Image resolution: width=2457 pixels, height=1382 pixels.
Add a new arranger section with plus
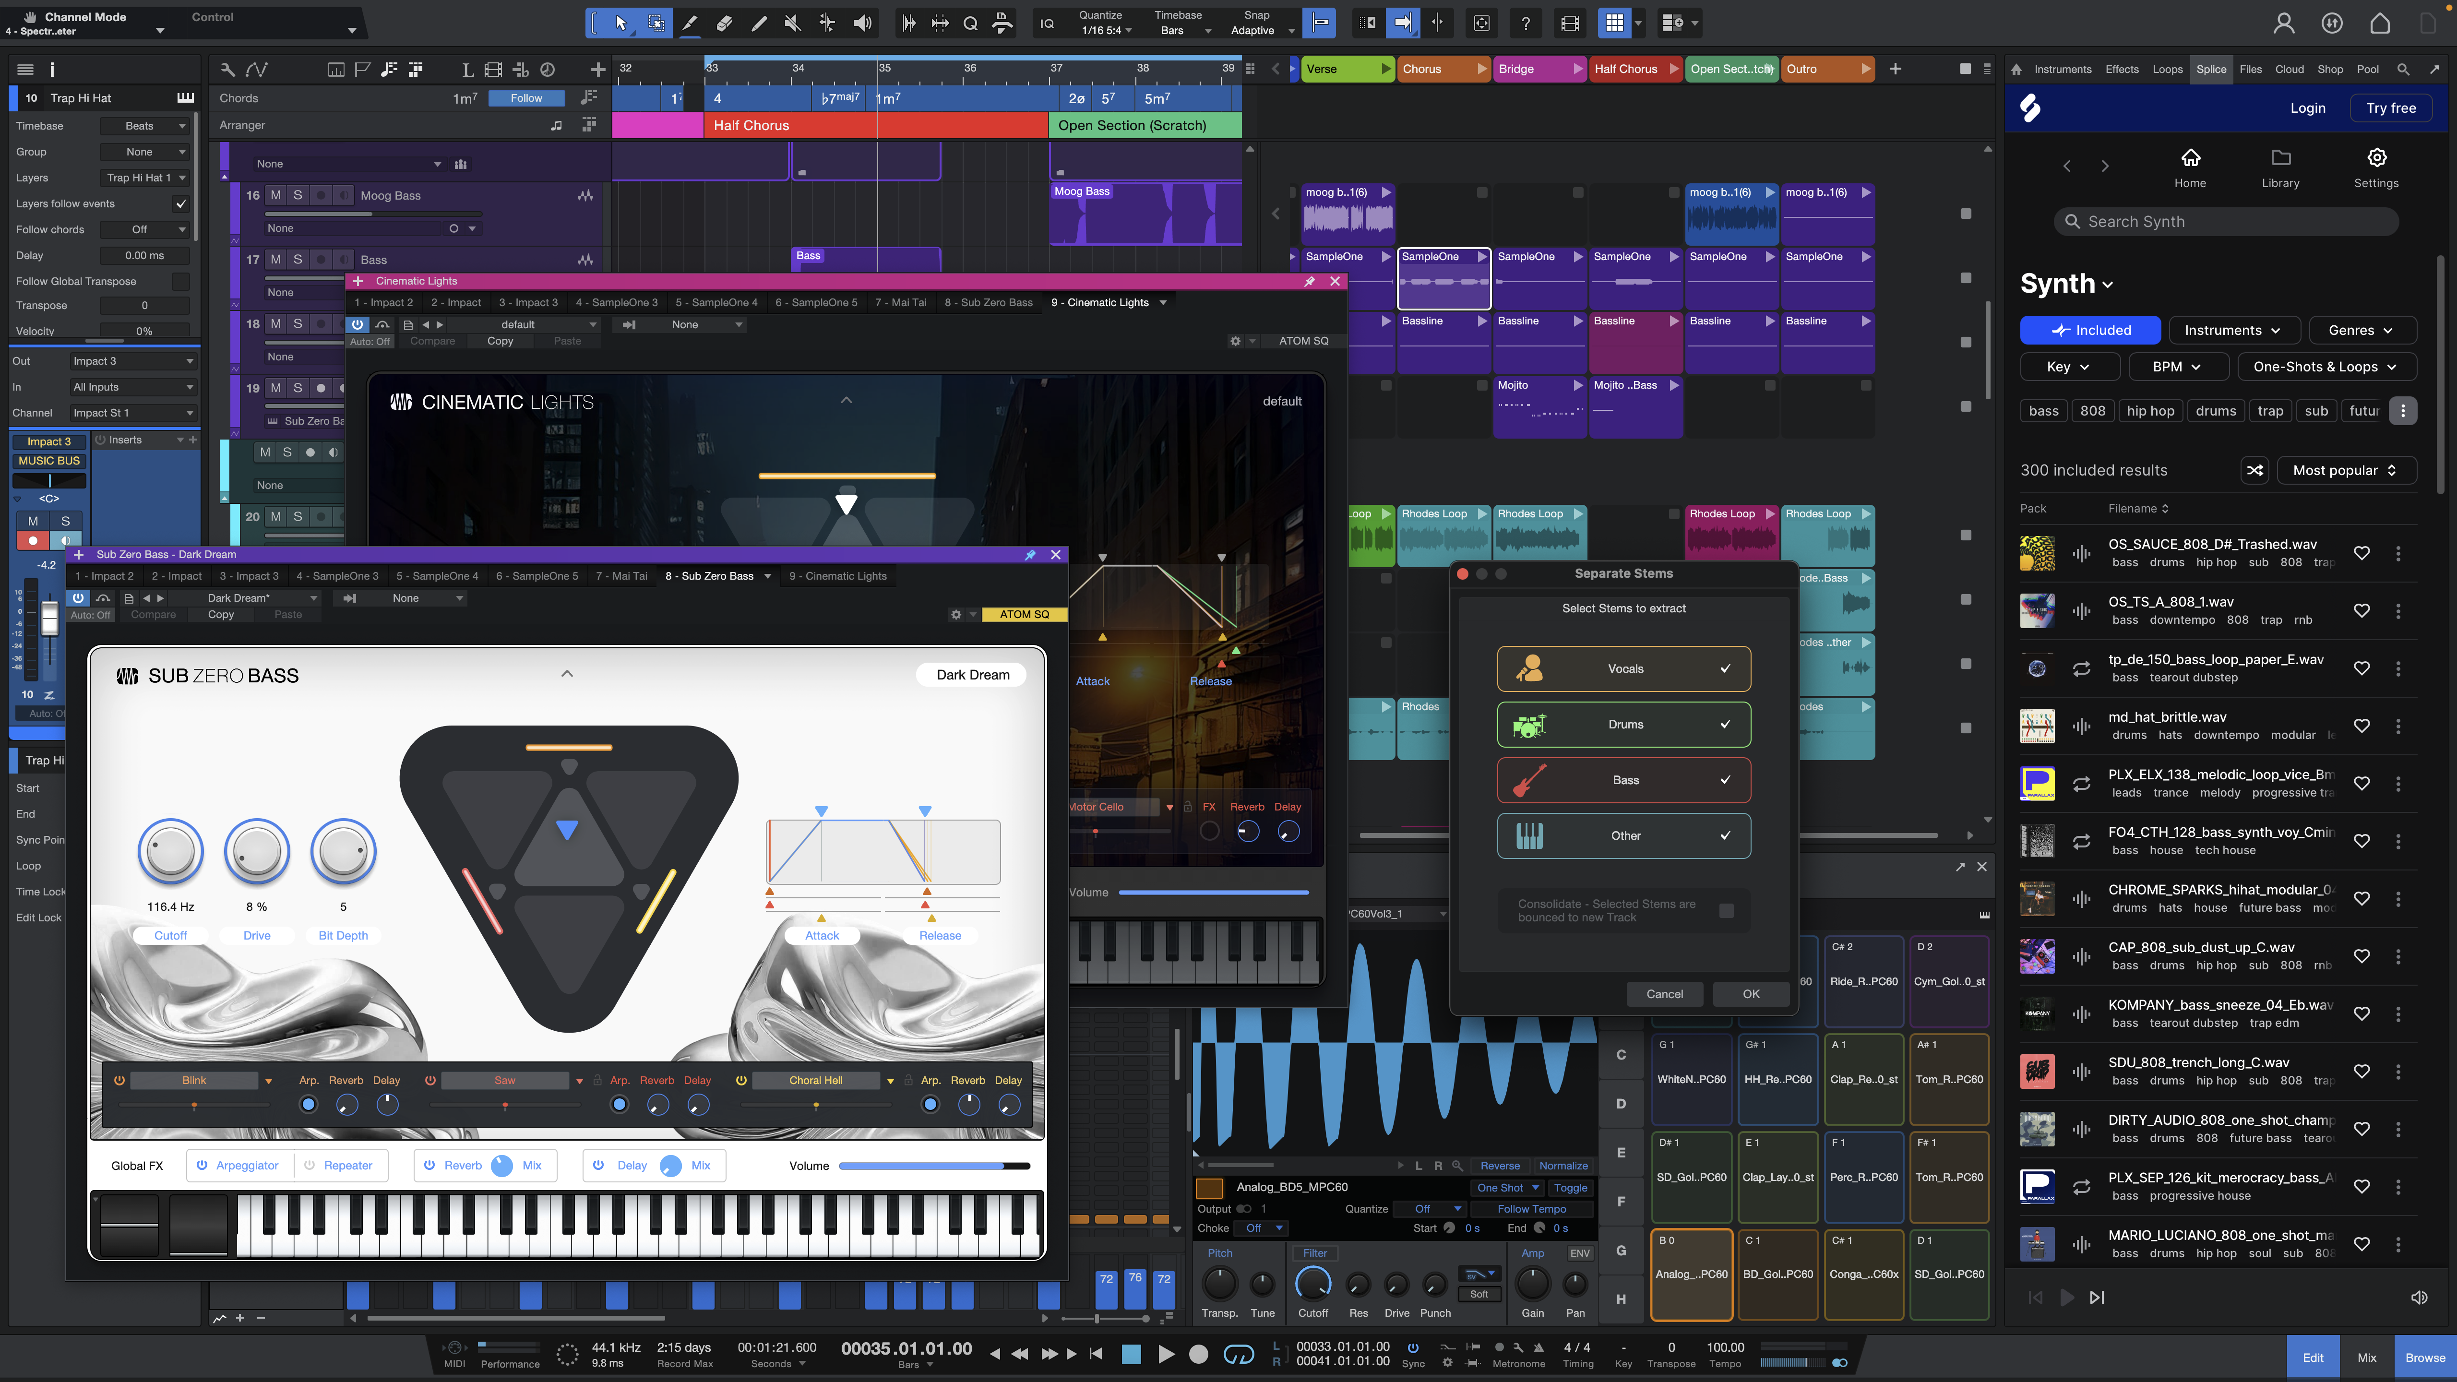tap(1895, 69)
